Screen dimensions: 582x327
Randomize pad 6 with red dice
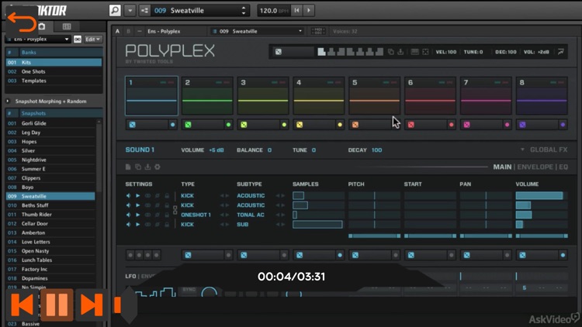[411, 125]
